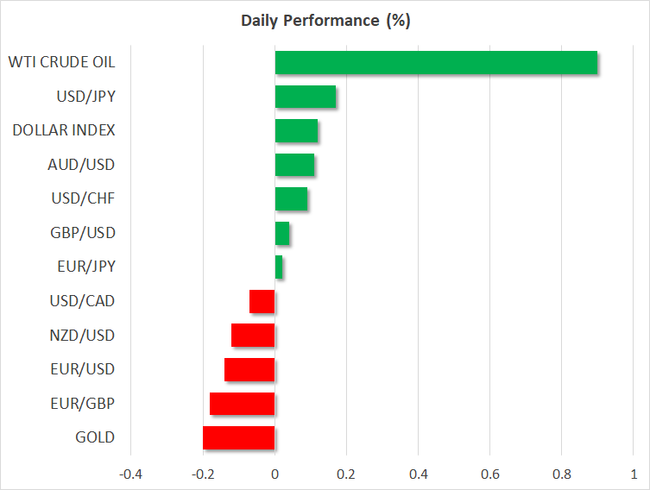650x490 pixels.
Task: Select the AUD/USD green bar
Action: point(294,164)
